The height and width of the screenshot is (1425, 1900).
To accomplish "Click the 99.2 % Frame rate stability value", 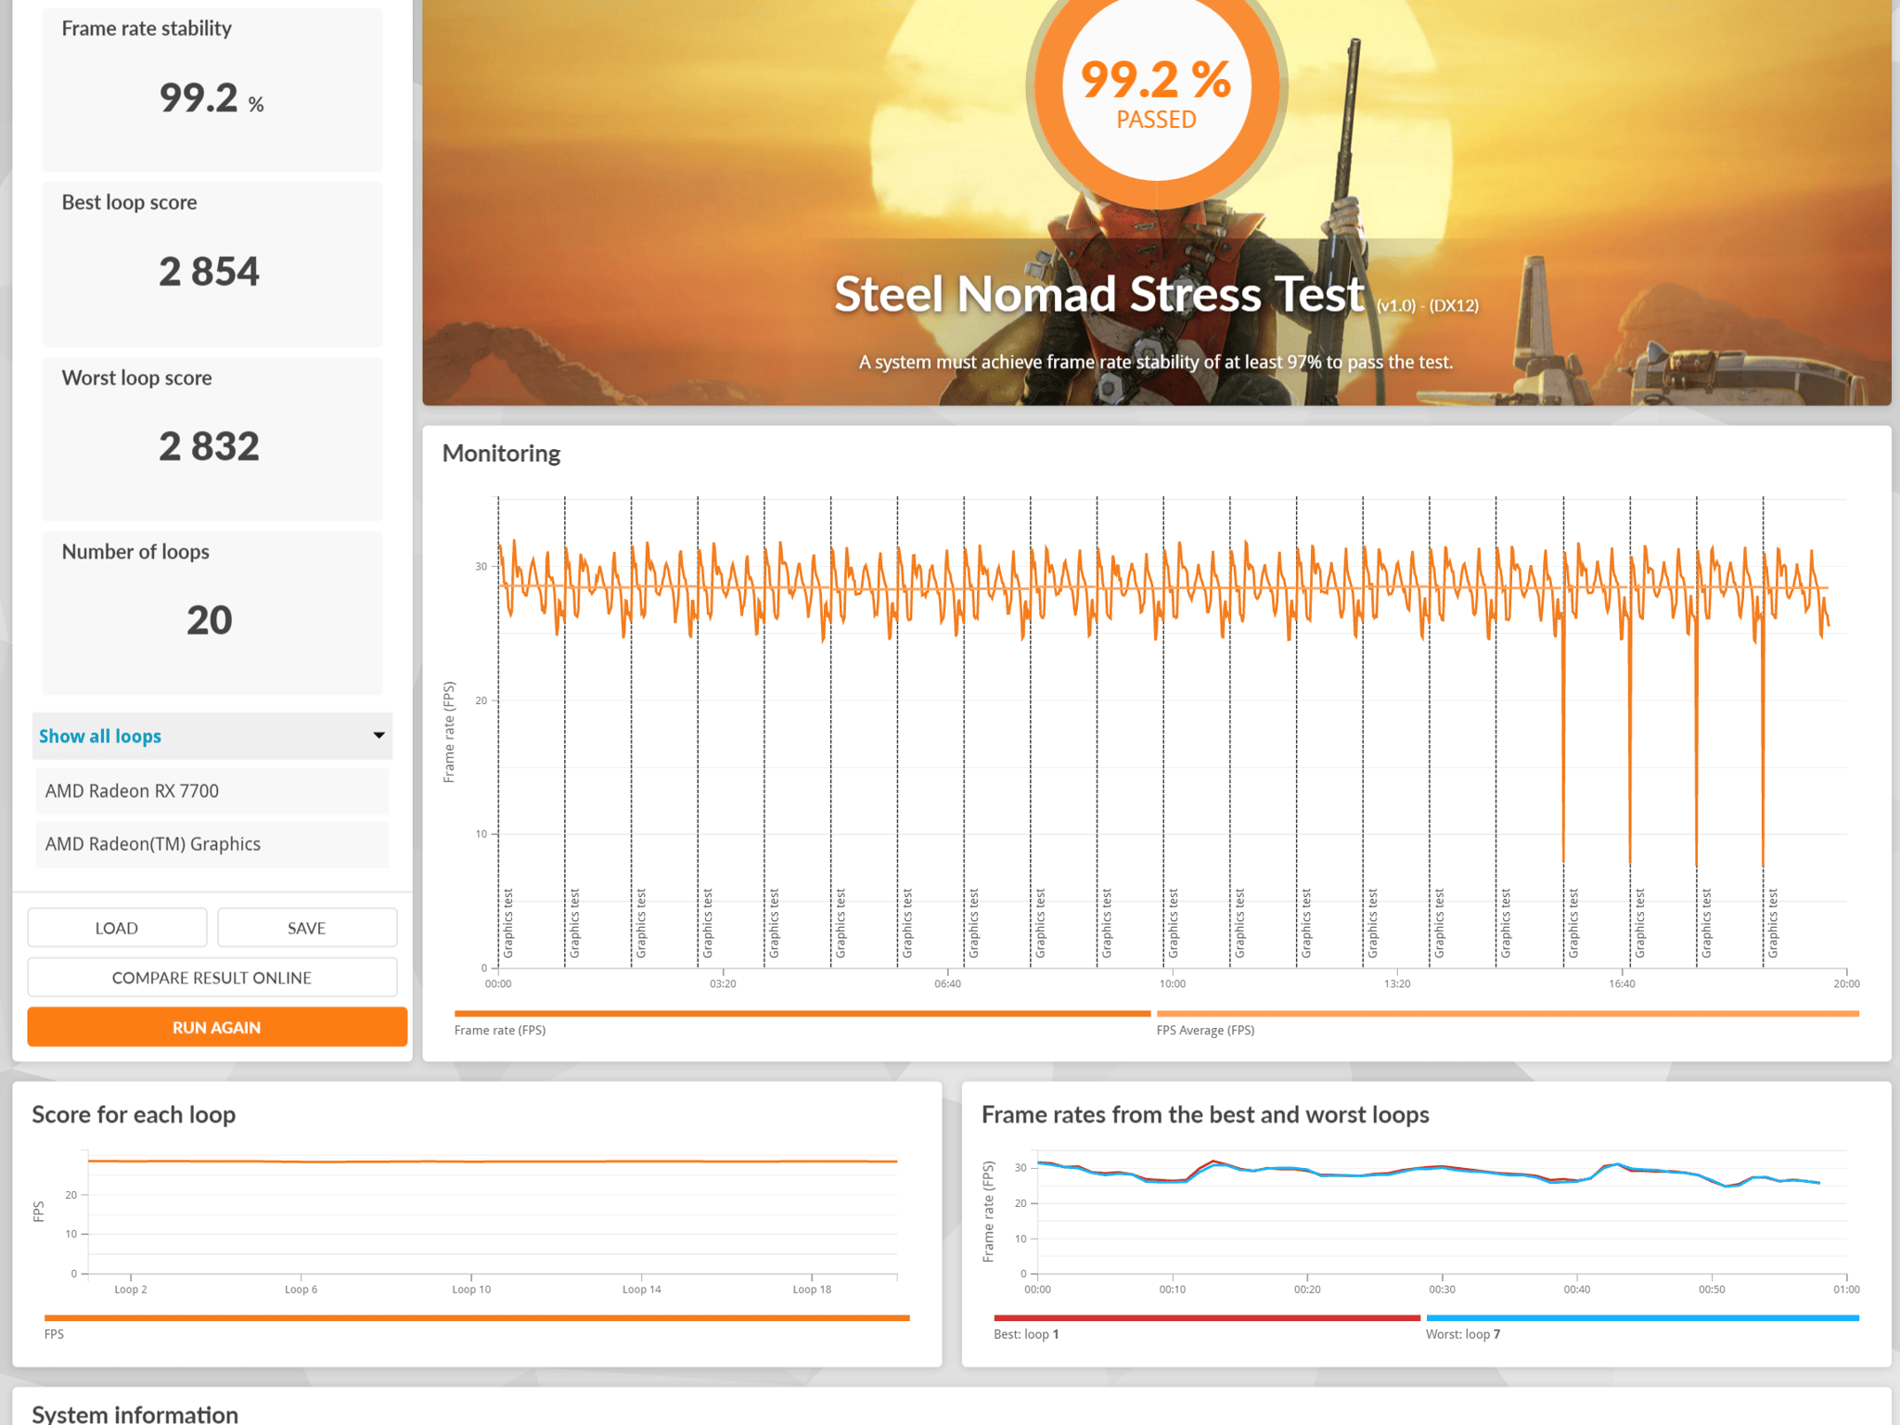I will tap(212, 97).
